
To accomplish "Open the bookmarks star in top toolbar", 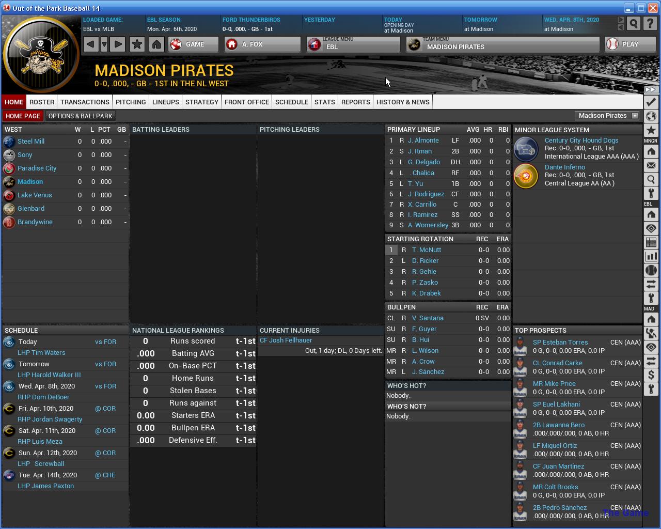I will [x=137, y=44].
